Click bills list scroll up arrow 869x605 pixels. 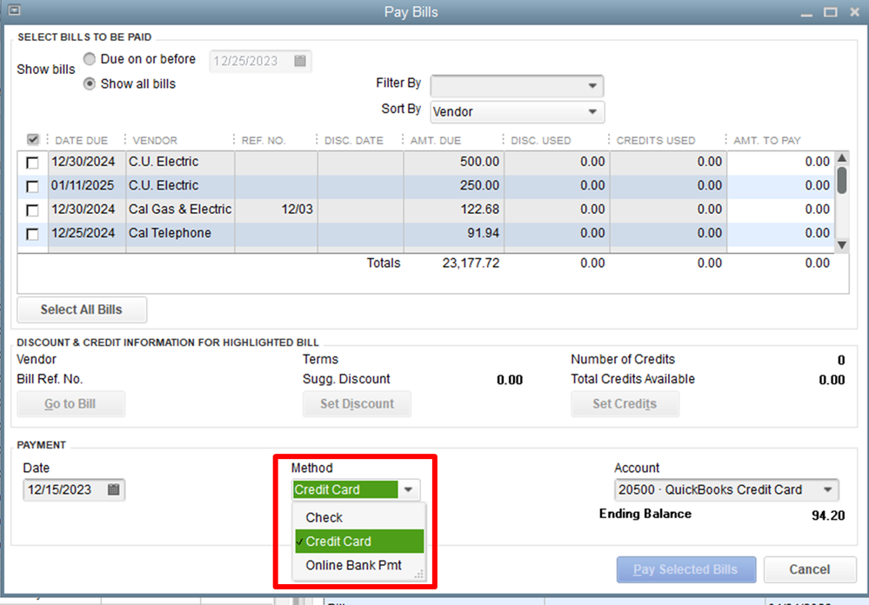click(x=842, y=158)
